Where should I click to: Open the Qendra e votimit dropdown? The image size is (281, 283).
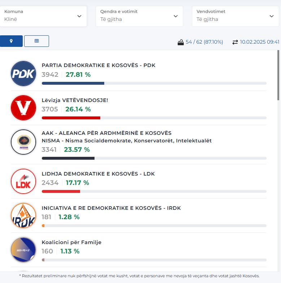click(139, 16)
